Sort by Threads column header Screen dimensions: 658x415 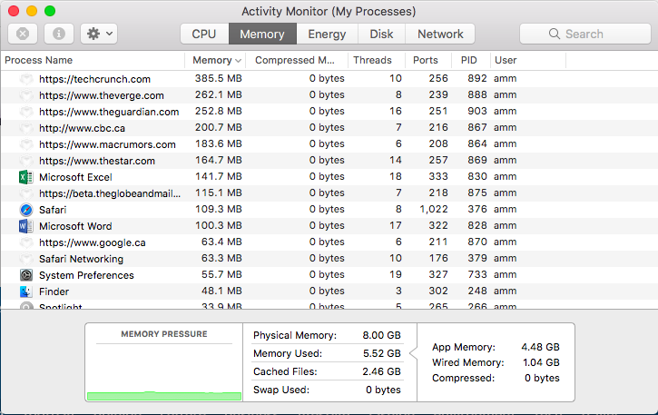tap(377, 60)
